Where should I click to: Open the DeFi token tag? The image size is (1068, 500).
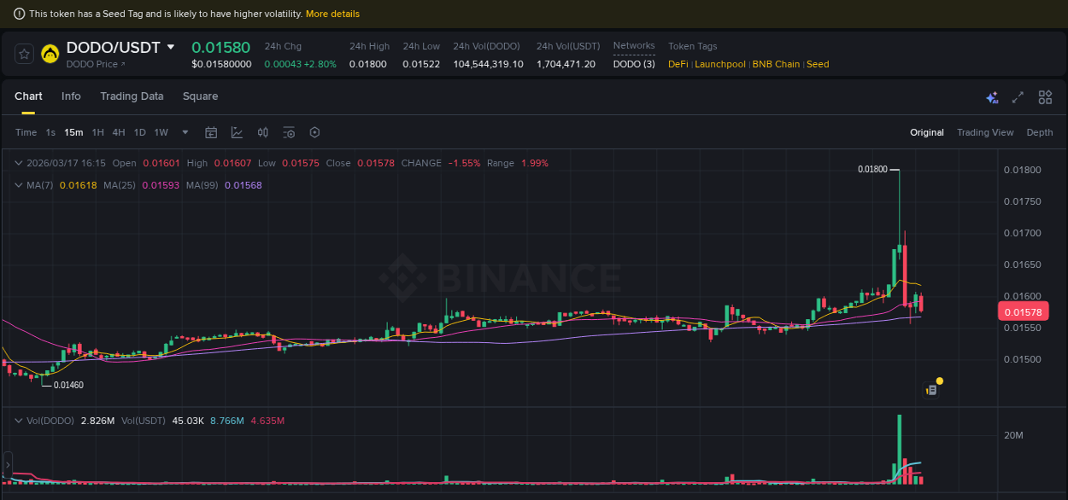677,64
